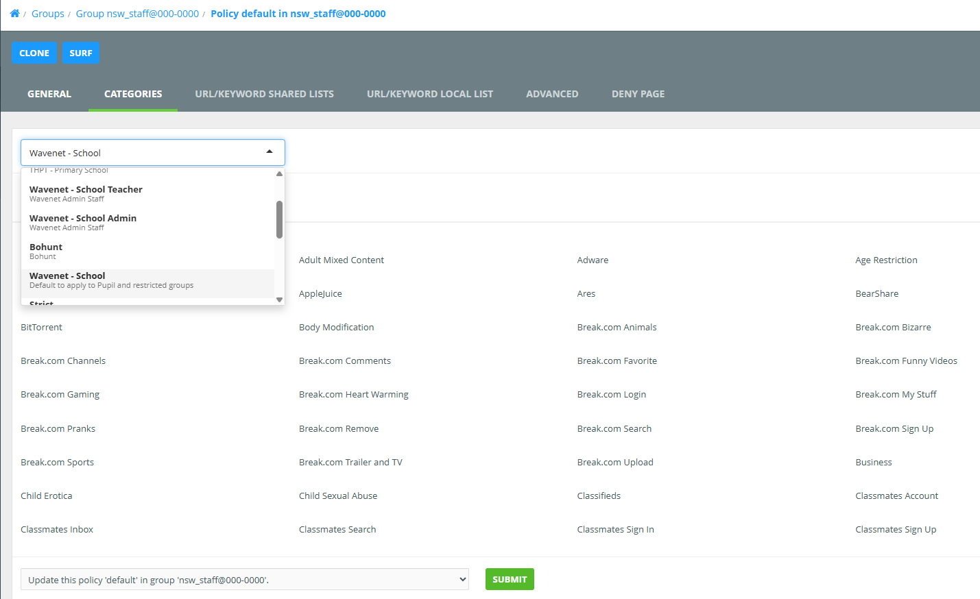Switch to URL/Keyword Shared Lists tab
This screenshot has height=599, width=980.
264,94
